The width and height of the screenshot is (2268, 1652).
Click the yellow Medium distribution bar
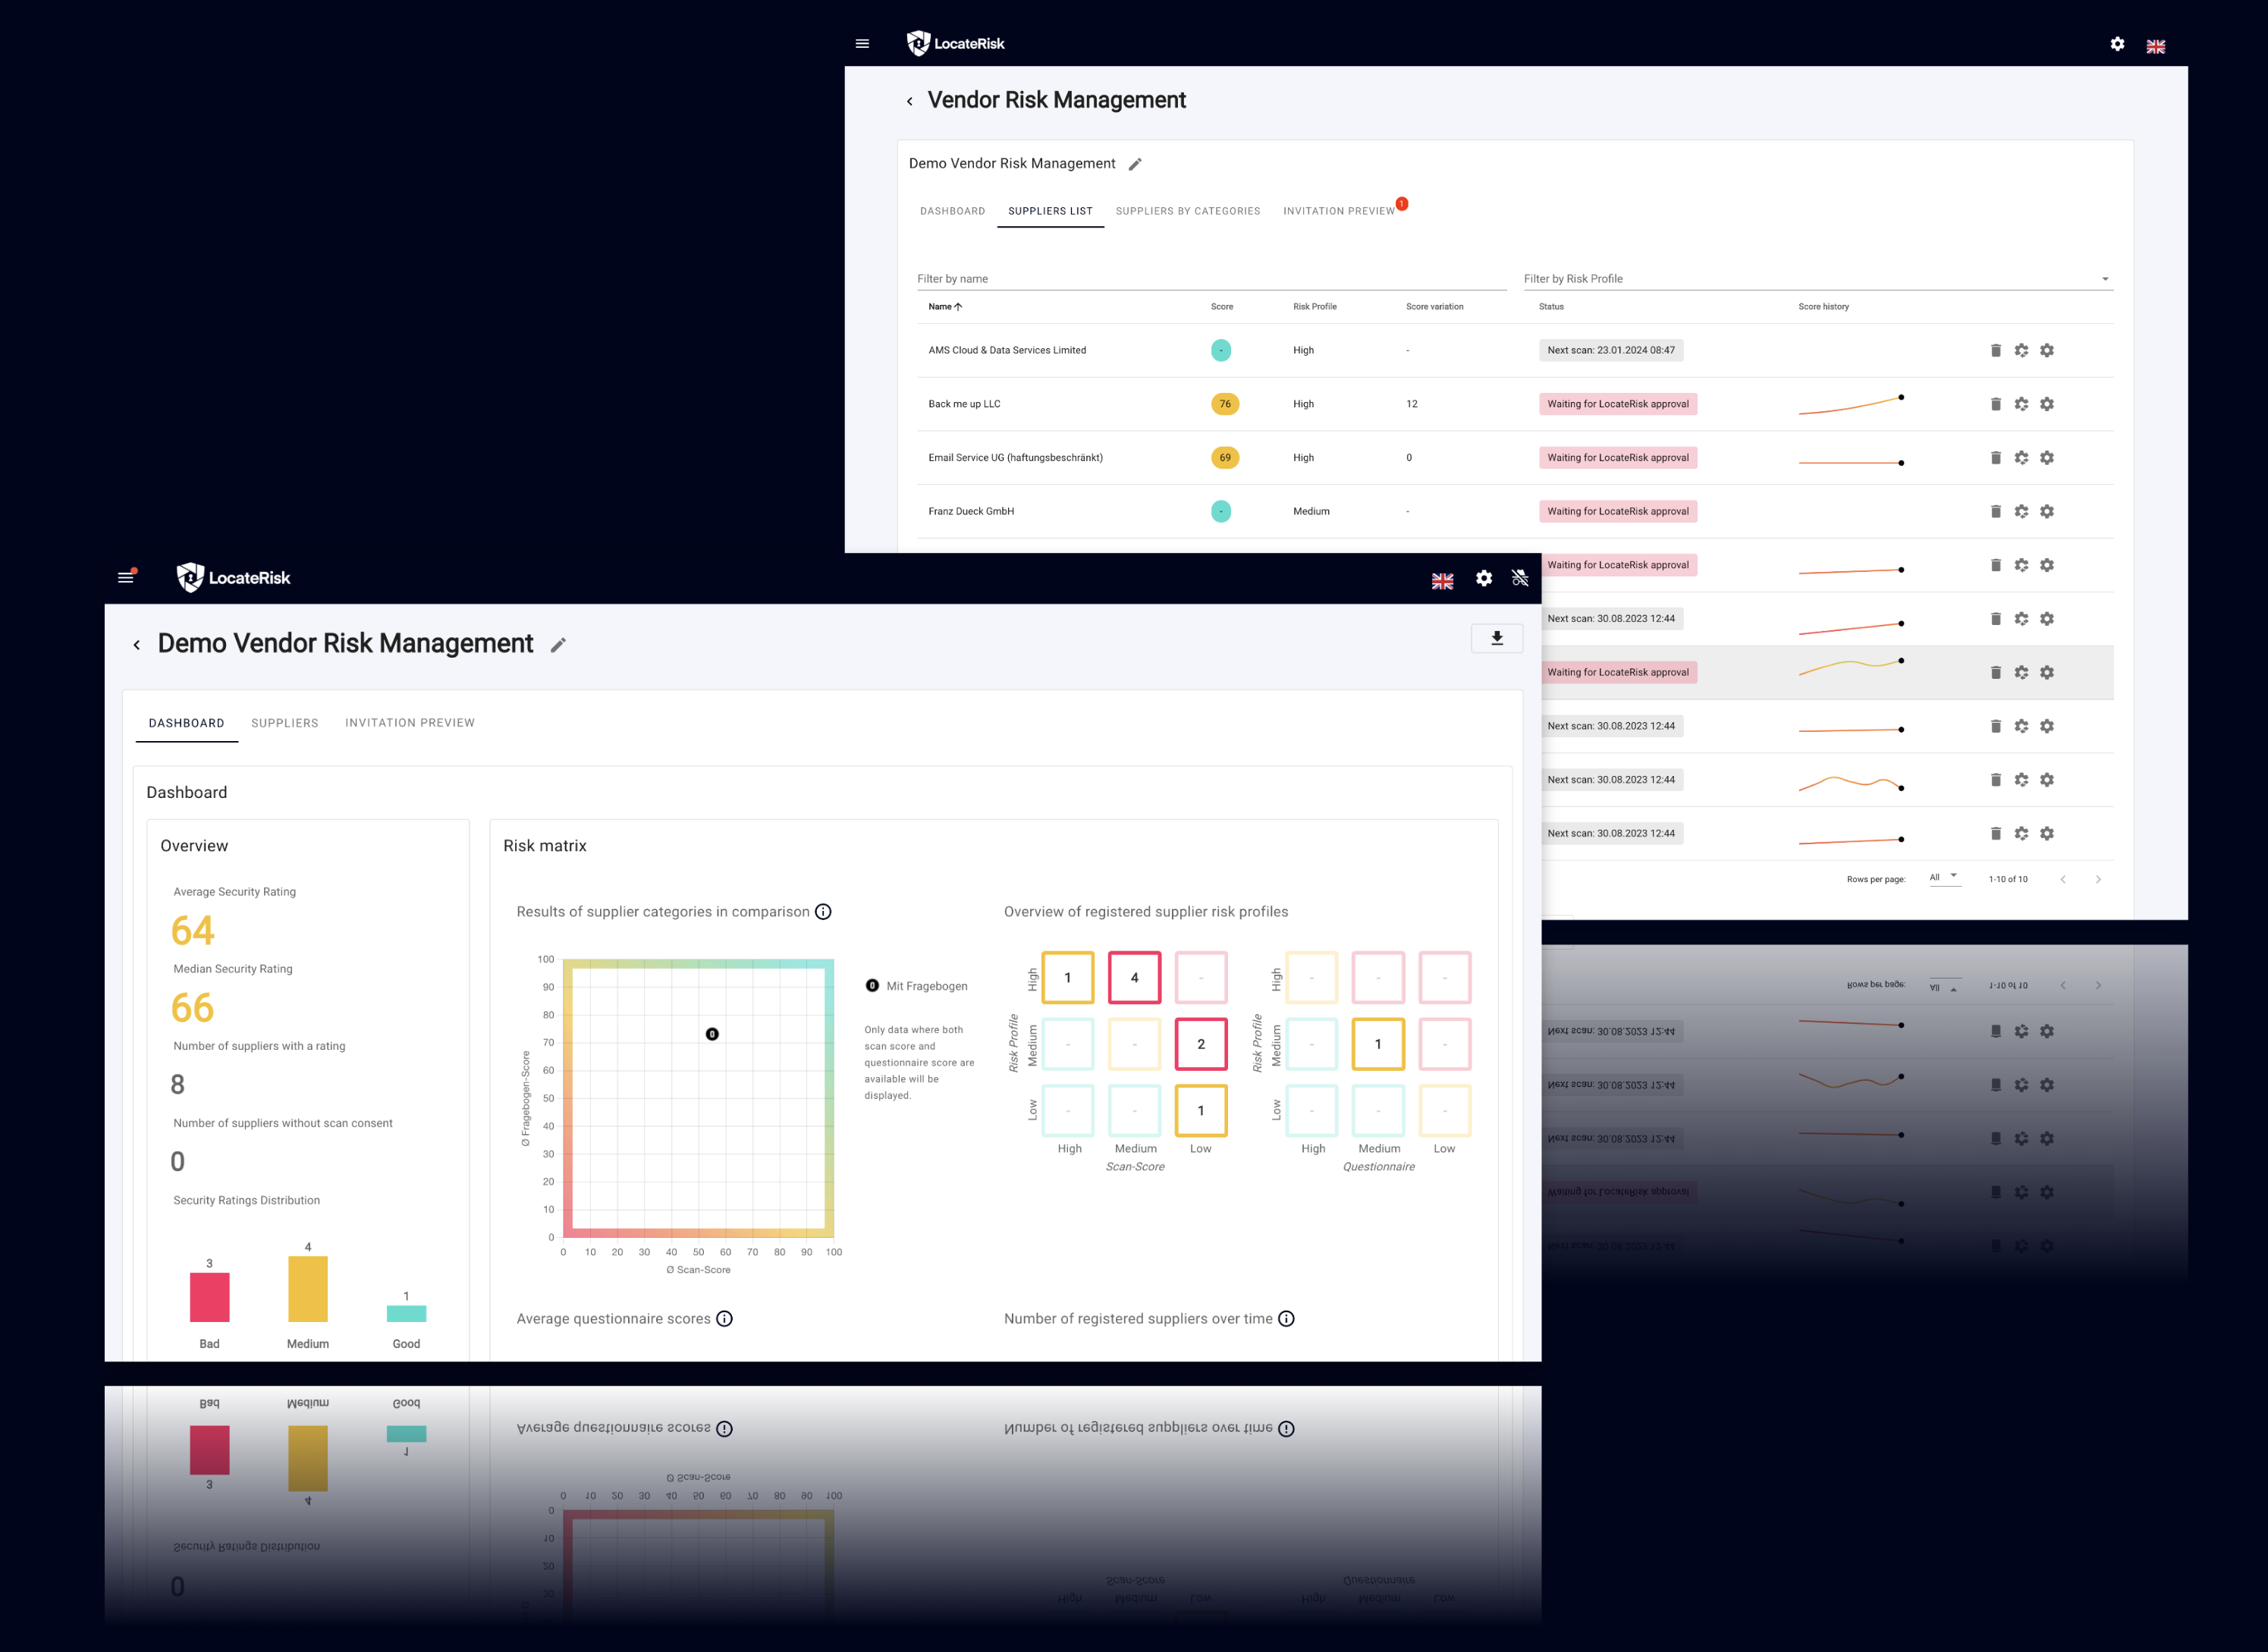tap(307, 1288)
